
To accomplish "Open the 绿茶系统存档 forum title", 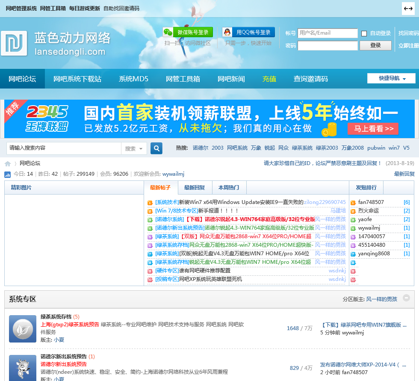I will (56, 317).
